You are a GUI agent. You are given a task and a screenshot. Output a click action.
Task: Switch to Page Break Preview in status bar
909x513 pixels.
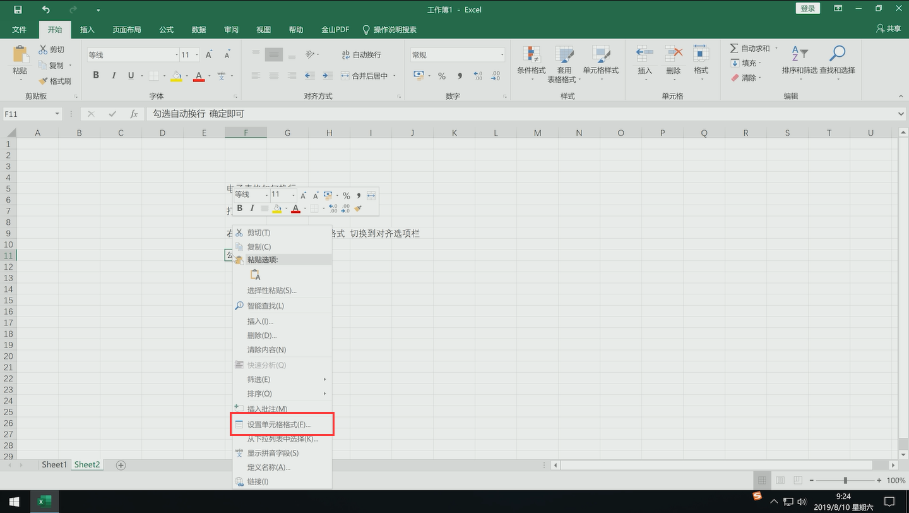click(x=797, y=481)
